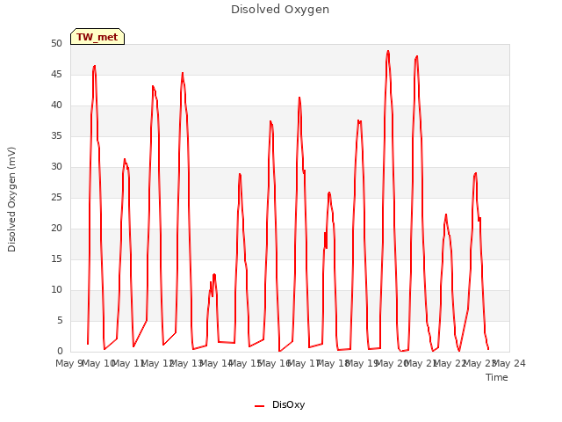Click the y-axis value 10
This screenshot has width=562, height=422.
click(x=56, y=289)
